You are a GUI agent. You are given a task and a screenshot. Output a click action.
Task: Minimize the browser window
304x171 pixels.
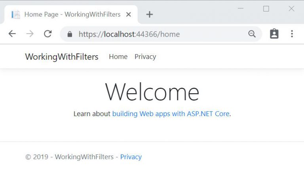(241, 9)
